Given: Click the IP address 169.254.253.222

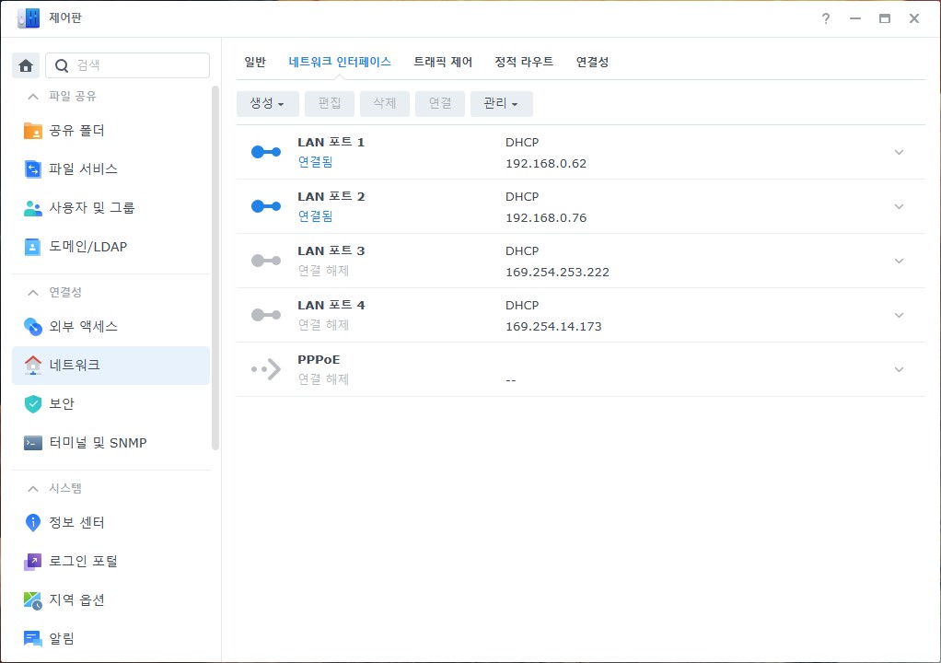Looking at the screenshot, I should coord(558,272).
